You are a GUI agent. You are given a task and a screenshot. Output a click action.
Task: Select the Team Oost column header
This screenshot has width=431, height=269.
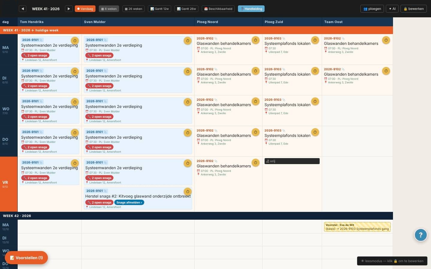click(x=357, y=22)
